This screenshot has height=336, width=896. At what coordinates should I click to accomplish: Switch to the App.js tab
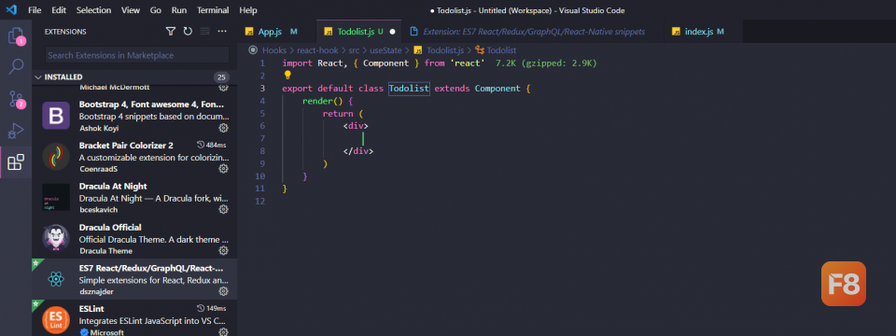tap(276, 32)
